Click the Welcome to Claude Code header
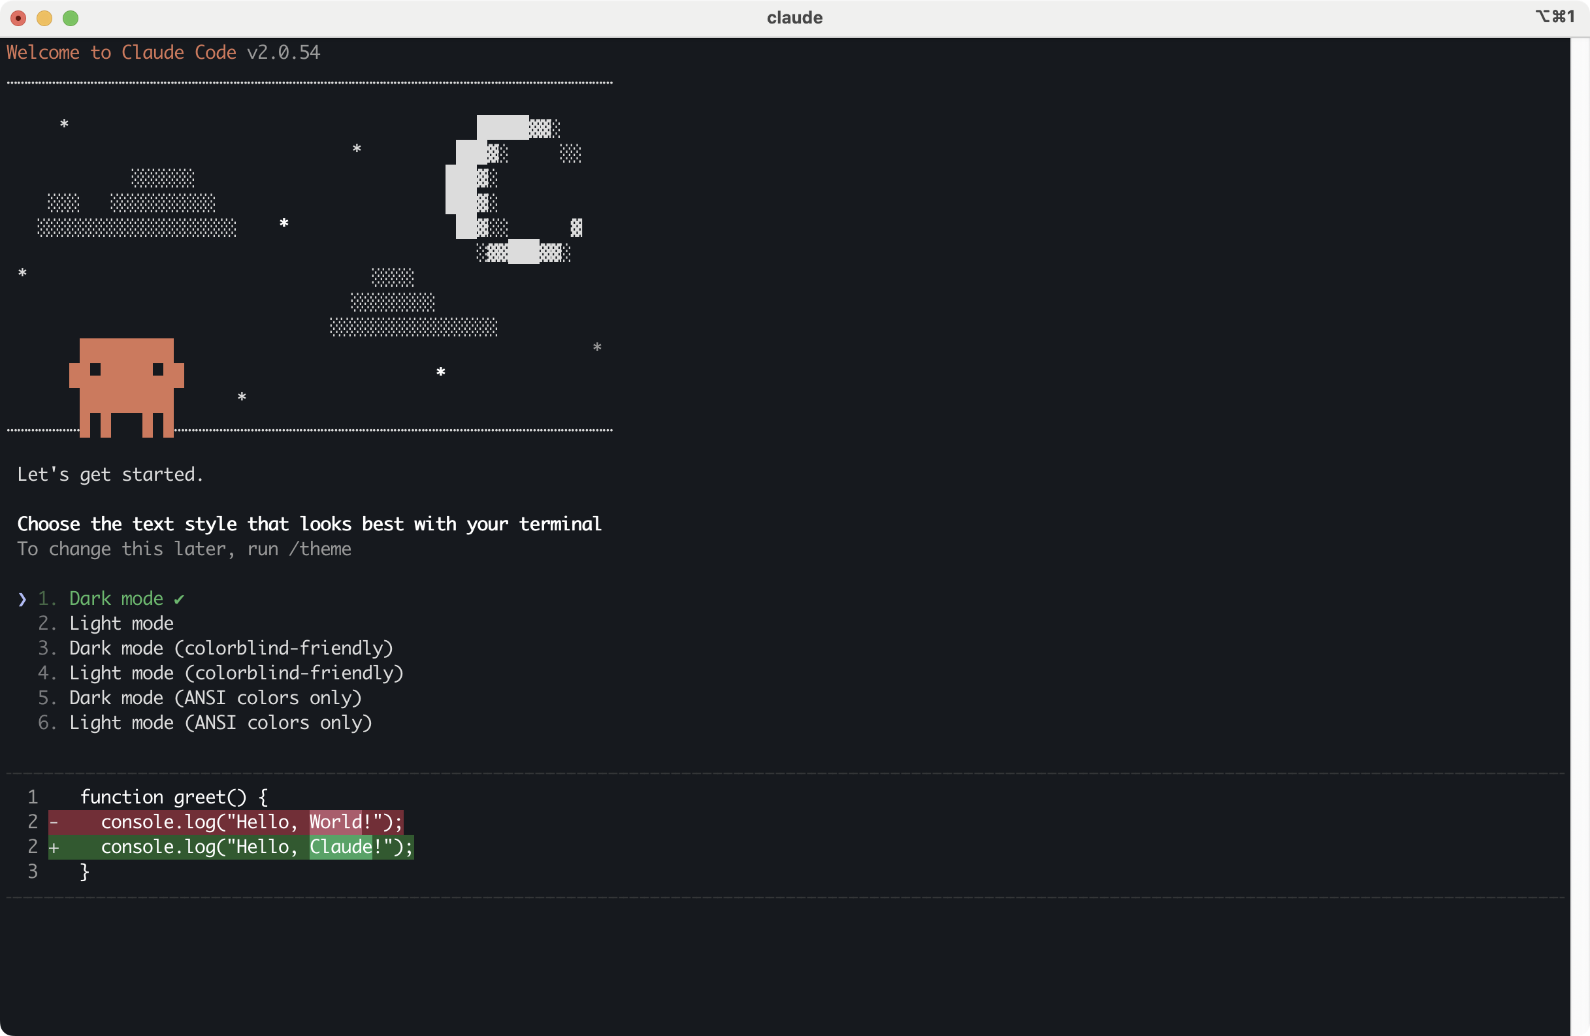 [x=121, y=52]
